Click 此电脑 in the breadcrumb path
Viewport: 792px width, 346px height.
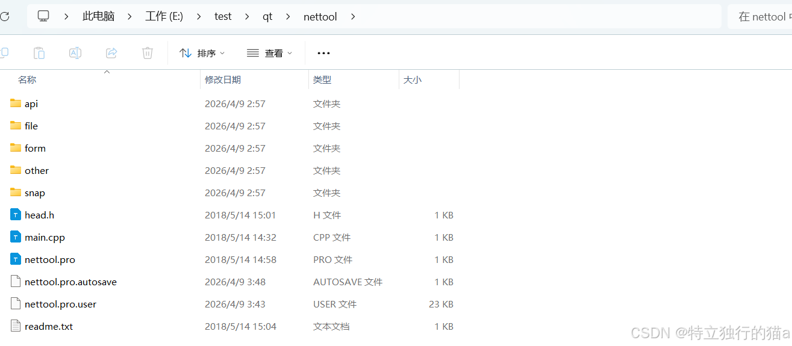[98, 16]
